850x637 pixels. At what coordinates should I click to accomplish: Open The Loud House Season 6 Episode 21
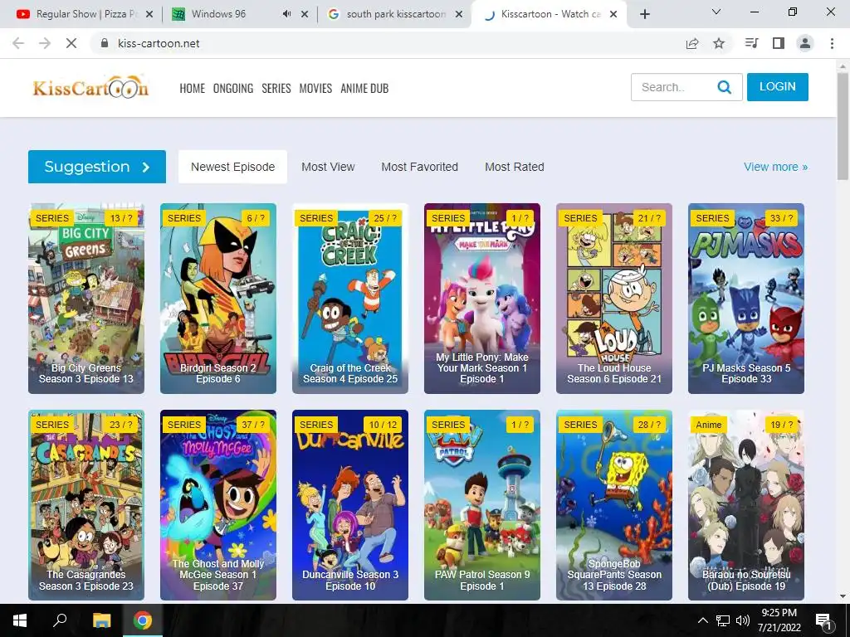tap(614, 299)
